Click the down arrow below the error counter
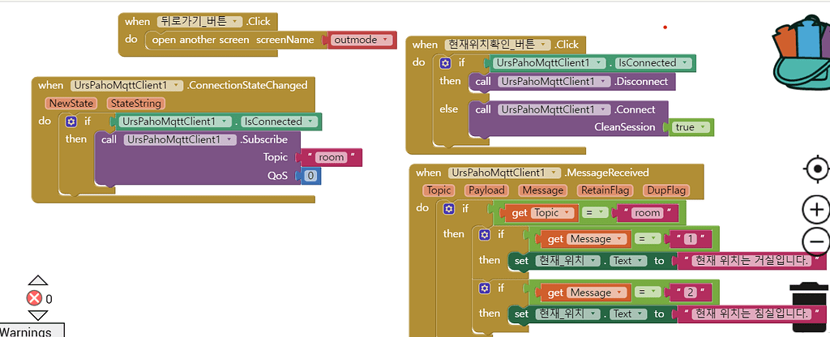830x337 pixels. pos(38,315)
